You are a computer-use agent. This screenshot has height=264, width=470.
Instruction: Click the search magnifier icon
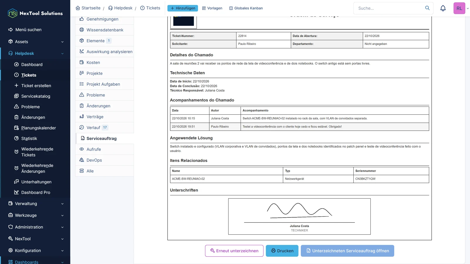pyautogui.click(x=427, y=8)
